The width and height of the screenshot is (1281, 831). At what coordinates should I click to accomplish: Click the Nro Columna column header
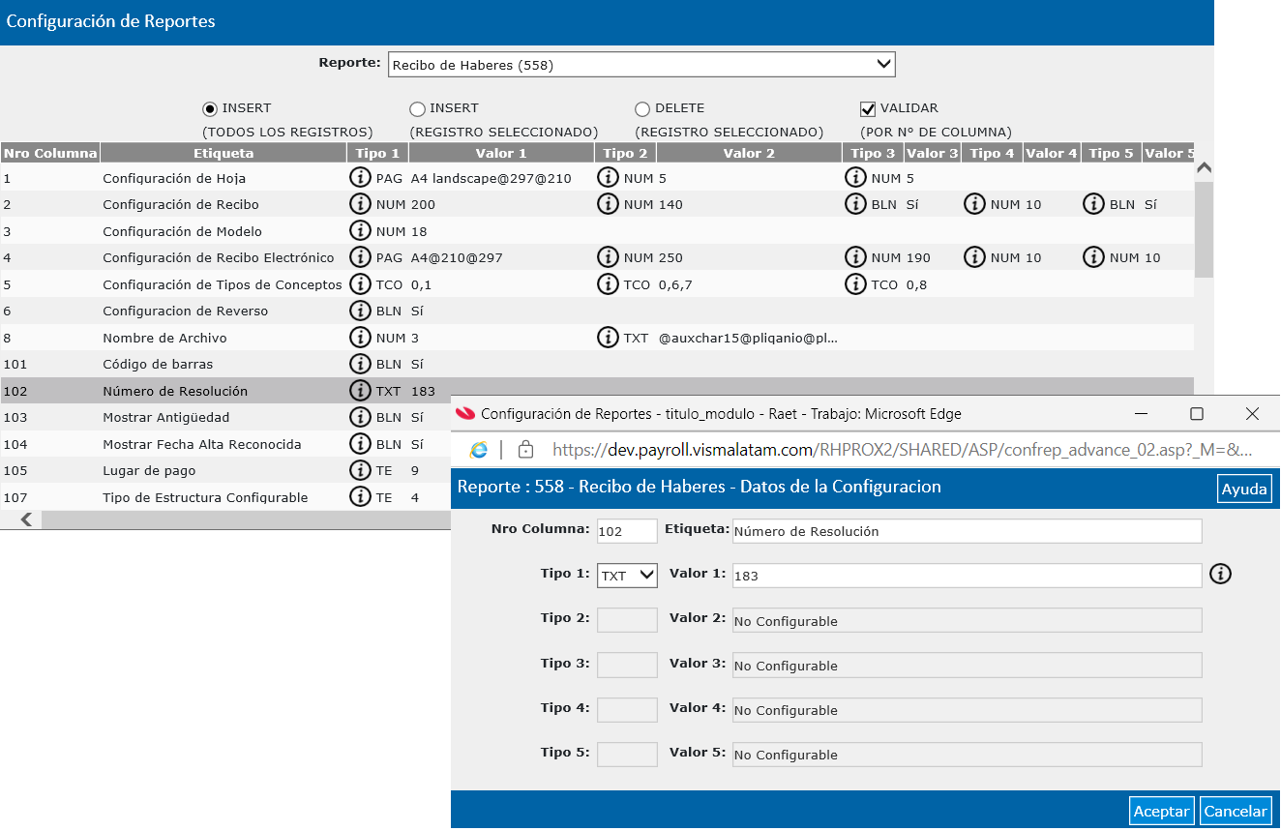(x=50, y=153)
